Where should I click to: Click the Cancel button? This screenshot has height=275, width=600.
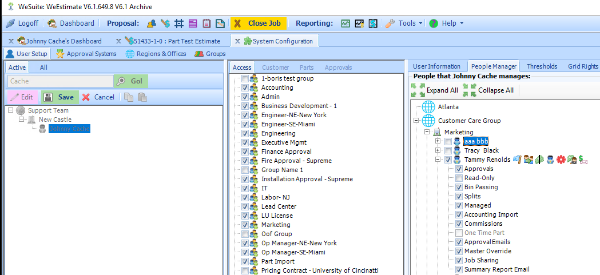(98, 97)
